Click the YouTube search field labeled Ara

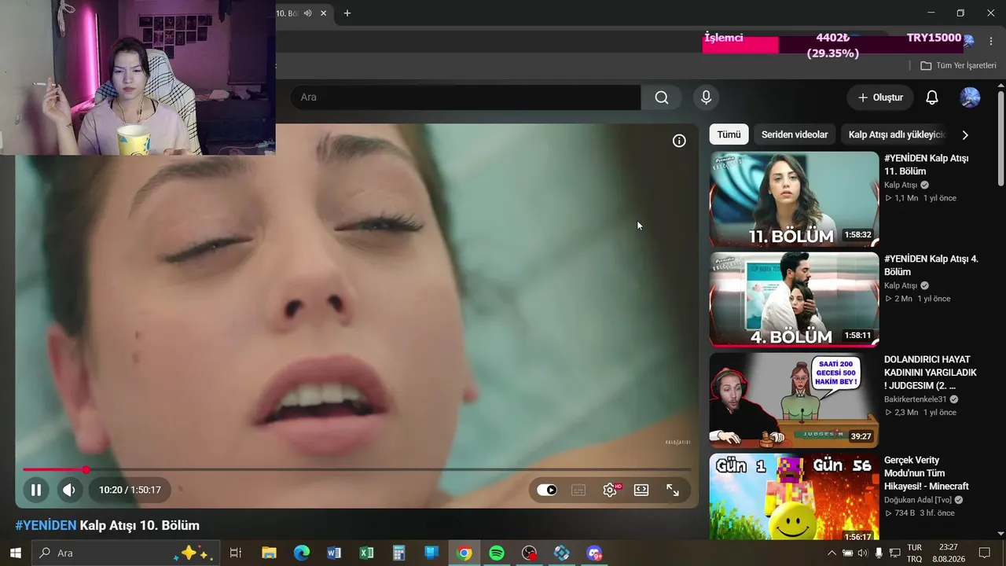(x=465, y=97)
